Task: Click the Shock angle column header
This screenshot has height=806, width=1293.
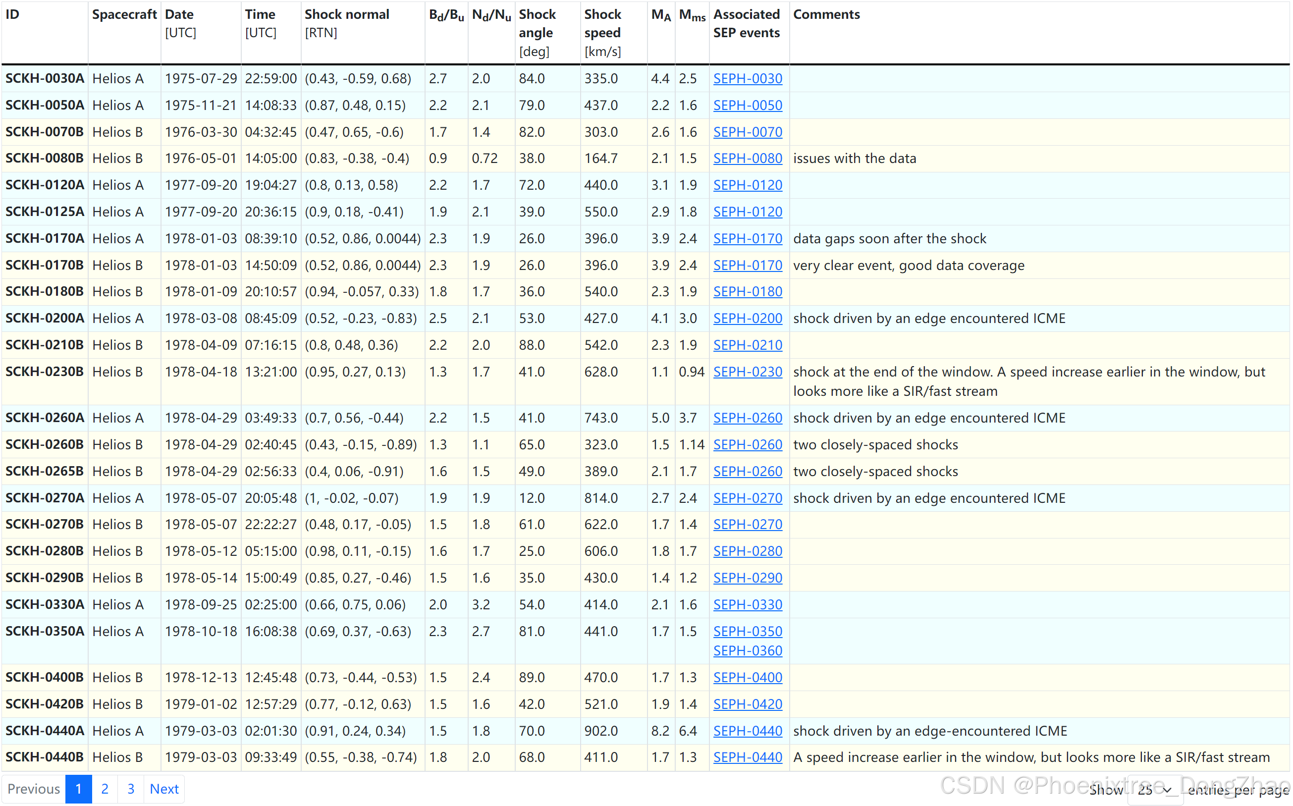Action: pos(537,23)
